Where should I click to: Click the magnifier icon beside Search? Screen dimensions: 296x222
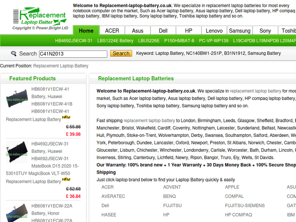pos(14,54)
